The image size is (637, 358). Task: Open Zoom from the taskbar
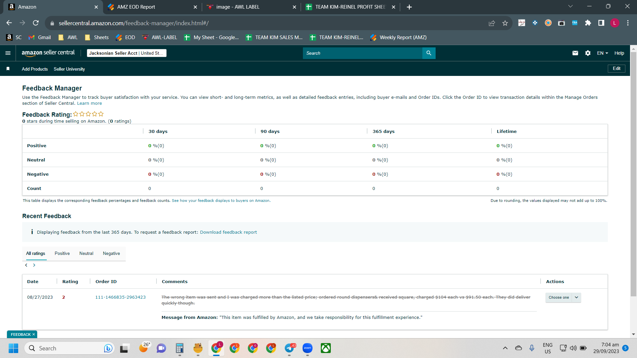pos(308,348)
